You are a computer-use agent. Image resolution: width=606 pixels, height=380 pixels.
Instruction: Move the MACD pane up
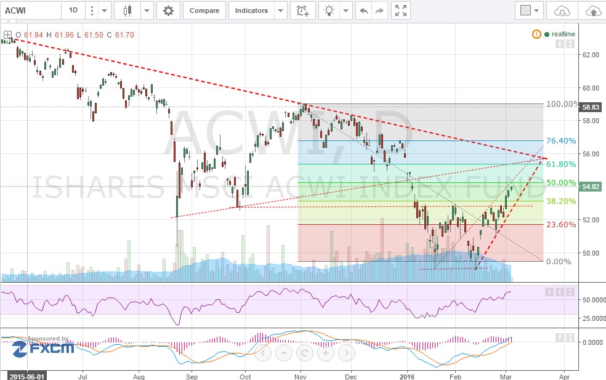(560, 338)
